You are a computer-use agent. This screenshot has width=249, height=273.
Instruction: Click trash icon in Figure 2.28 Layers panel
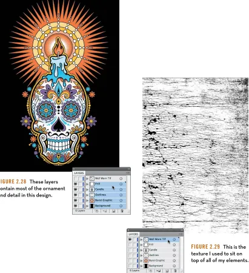click(122, 211)
